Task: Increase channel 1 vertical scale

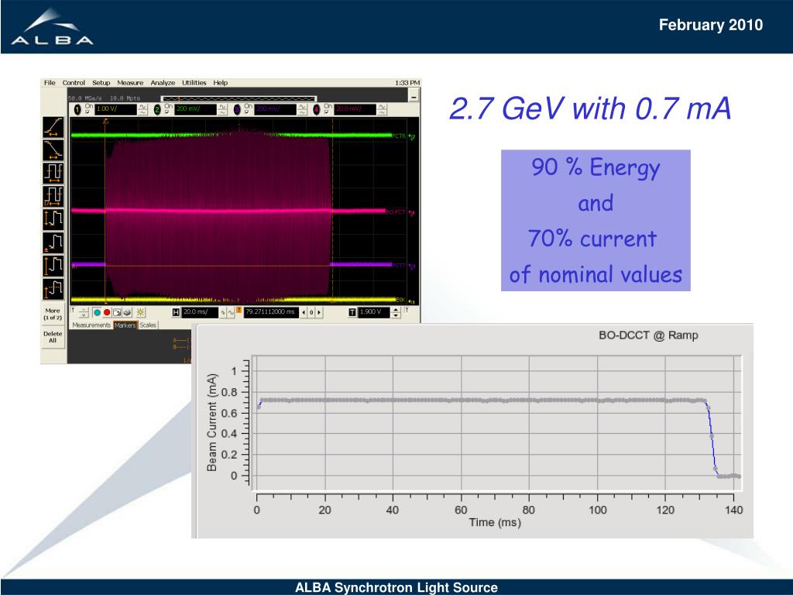Action: coord(142,107)
